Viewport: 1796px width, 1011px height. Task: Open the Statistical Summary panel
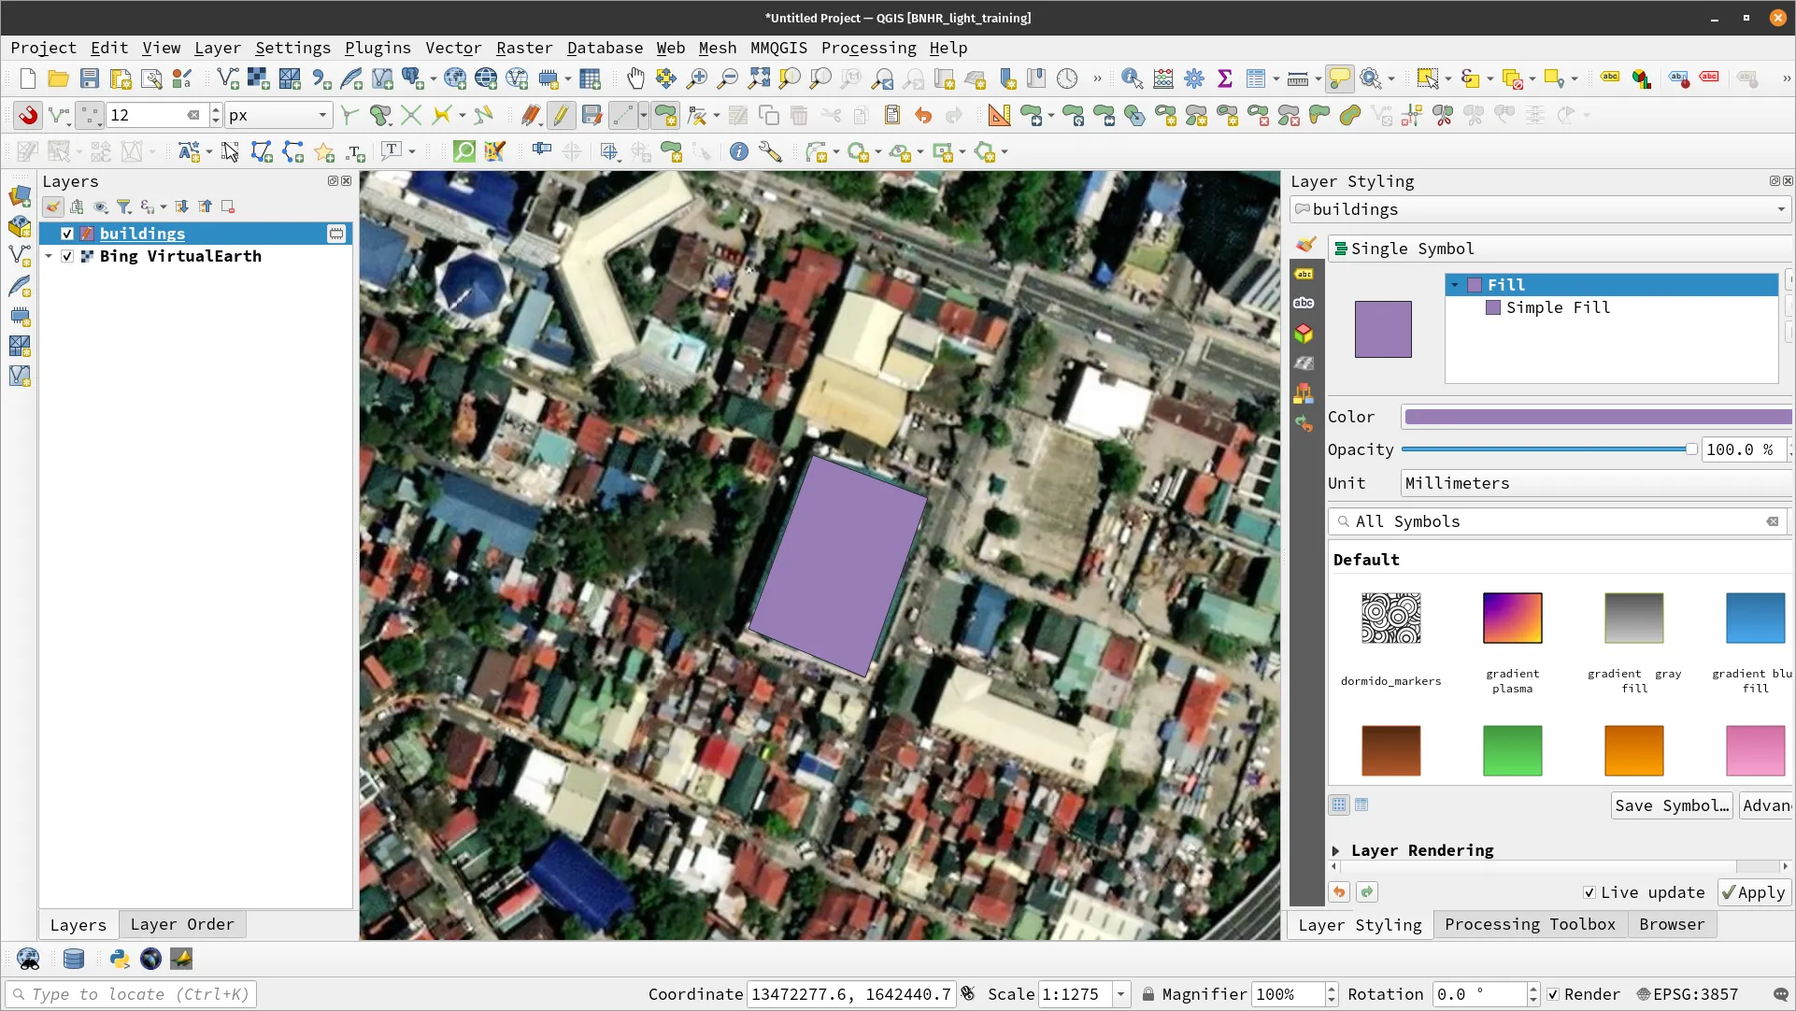[x=1226, y=78]
